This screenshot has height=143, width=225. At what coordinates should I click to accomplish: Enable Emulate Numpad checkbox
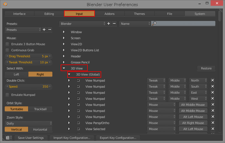coord(7,95)
